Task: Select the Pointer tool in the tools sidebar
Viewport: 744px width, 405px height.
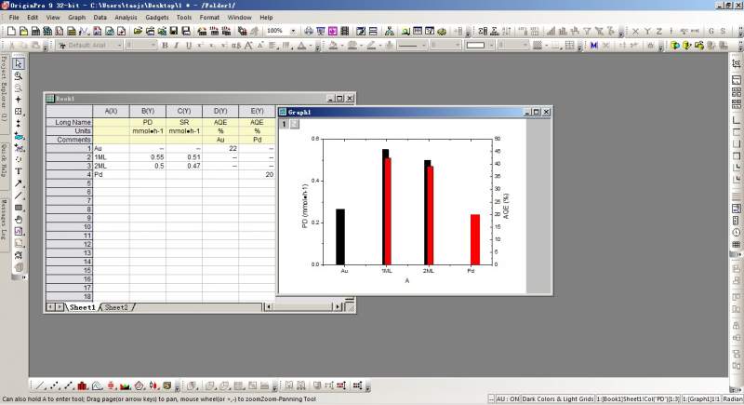Action: click(x=19, y=63)
